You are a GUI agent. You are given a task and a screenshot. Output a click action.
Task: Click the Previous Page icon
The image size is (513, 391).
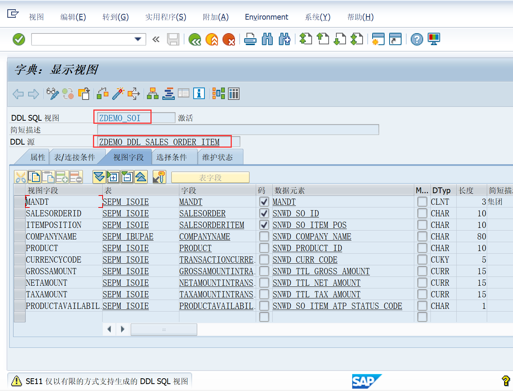[x=323, y=39]
